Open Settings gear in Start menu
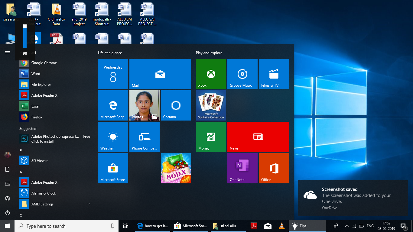Image resolution: width=413 pixels, height=232 pixels. [8, 198]
